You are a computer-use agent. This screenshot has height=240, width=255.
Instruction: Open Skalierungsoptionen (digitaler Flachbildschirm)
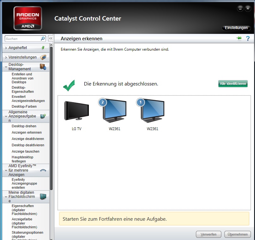27,235
